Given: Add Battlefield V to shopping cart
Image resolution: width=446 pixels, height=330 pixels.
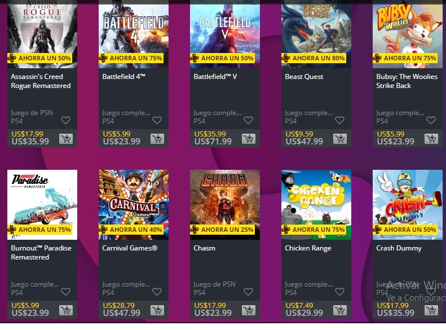Looking at the screenshot, I should tap(248, 139).
